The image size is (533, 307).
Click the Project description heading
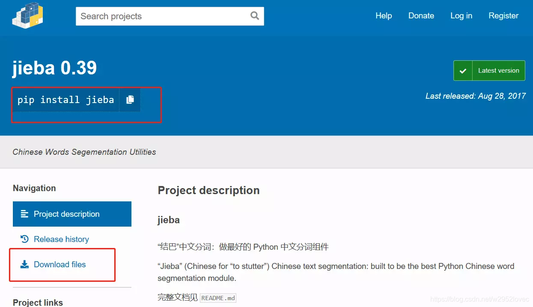click(x=208, y=190)
